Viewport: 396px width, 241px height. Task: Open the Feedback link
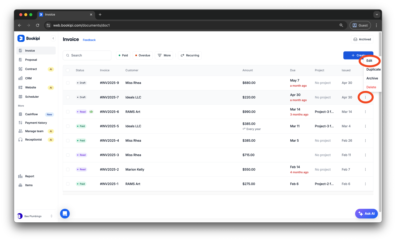89,40
